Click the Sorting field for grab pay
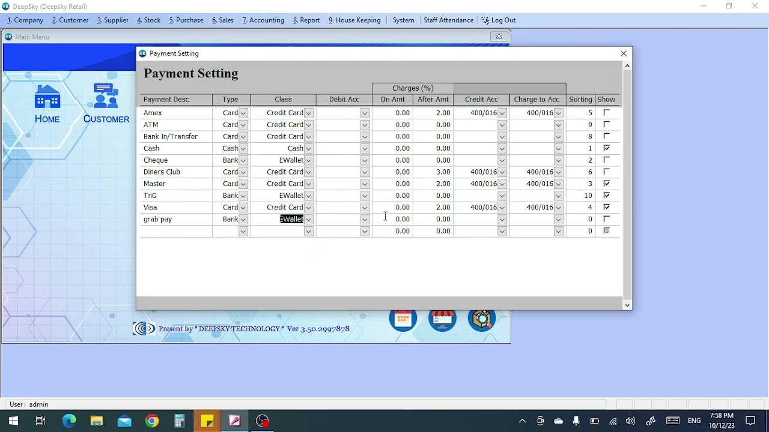This screenshot has height=432, width=769. pyautogui.click(x=580, y=219)
